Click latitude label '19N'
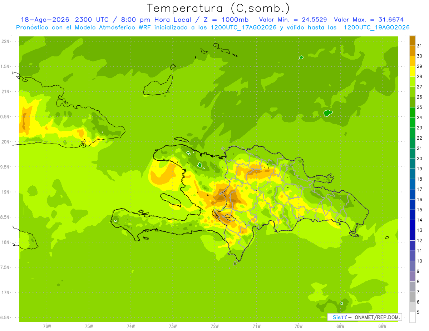This screenshot has width=429, height=331. coord(6,192)
